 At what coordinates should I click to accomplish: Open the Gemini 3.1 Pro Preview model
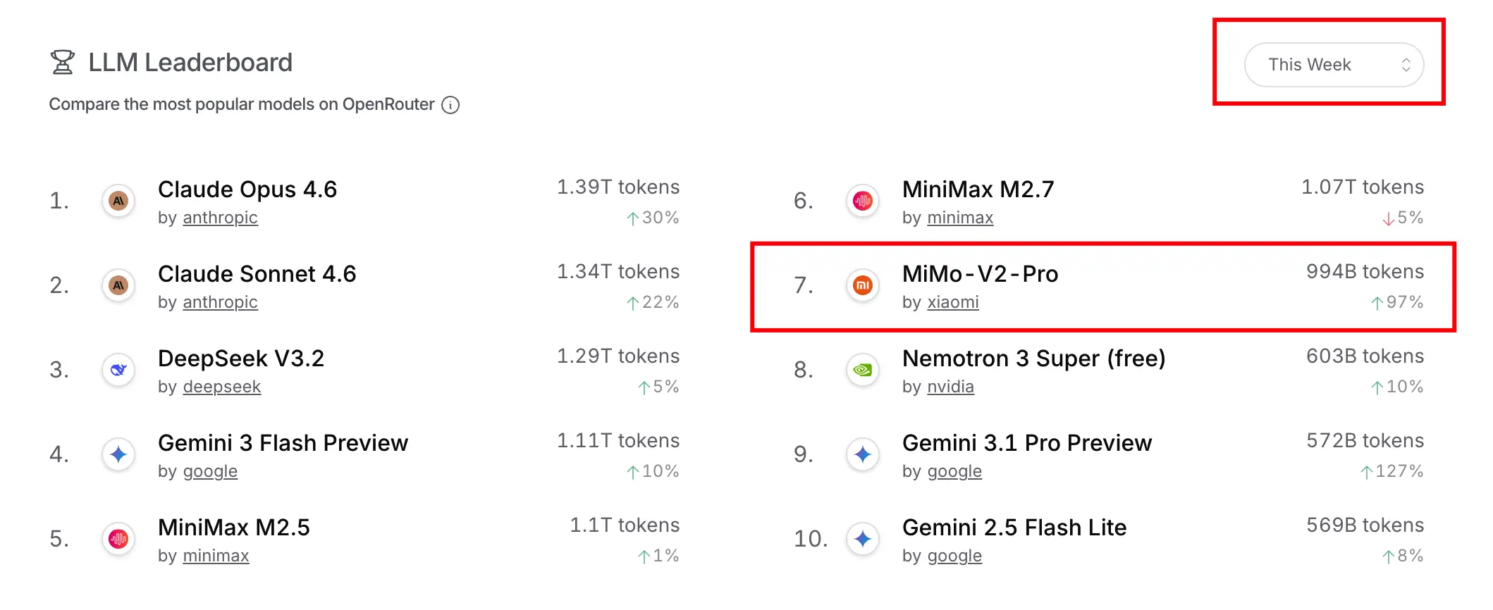coord(1027,442)
